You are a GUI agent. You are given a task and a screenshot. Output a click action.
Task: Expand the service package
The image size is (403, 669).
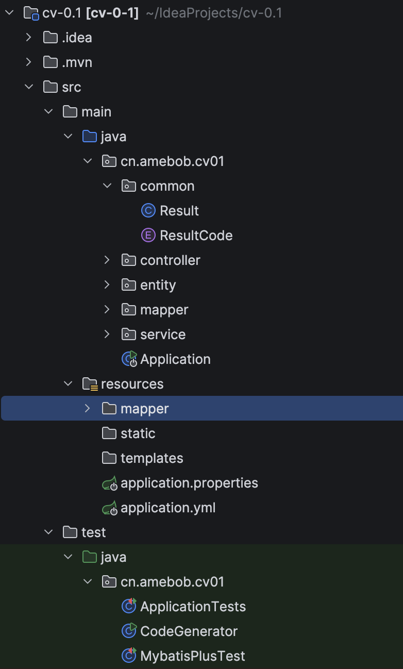coord(107,334)
